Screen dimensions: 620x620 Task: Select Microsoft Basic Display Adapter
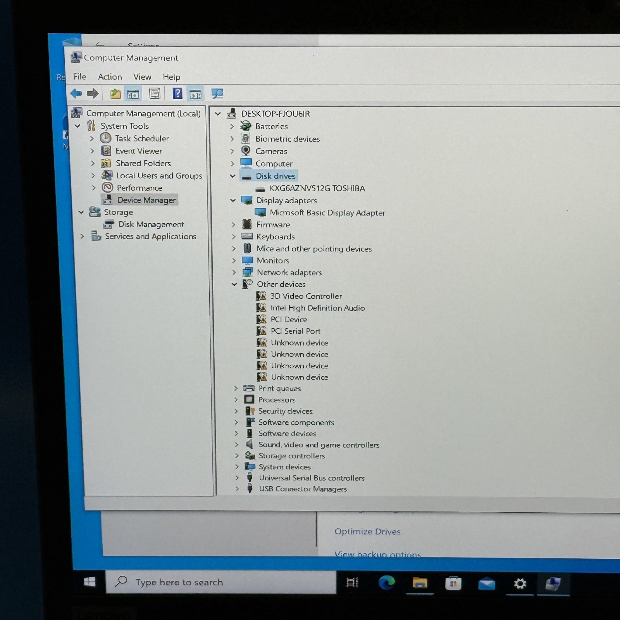(x=327, y=213)
